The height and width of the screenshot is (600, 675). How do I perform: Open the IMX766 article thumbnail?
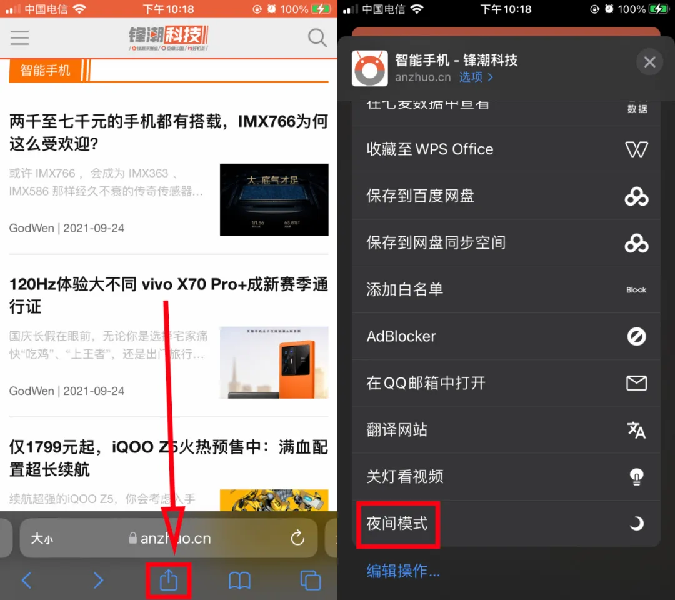[274, 199]
